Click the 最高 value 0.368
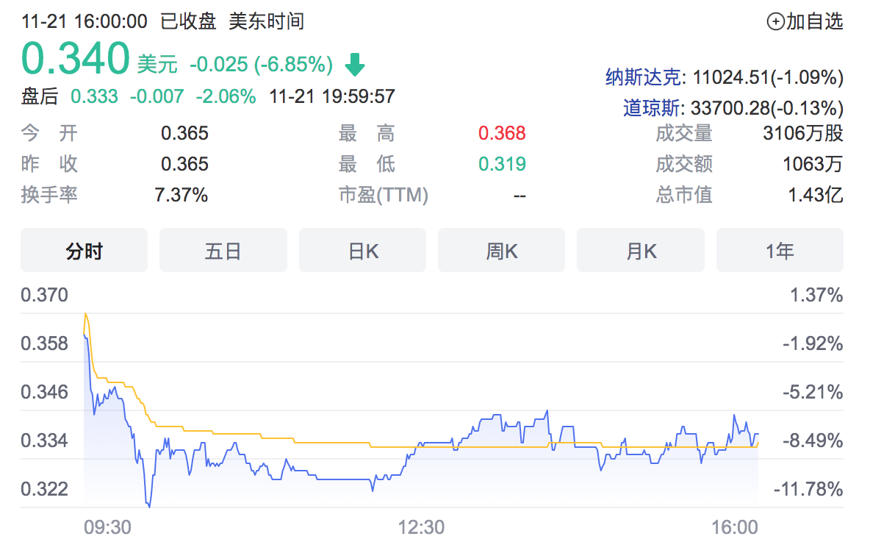 click(503, 133)
